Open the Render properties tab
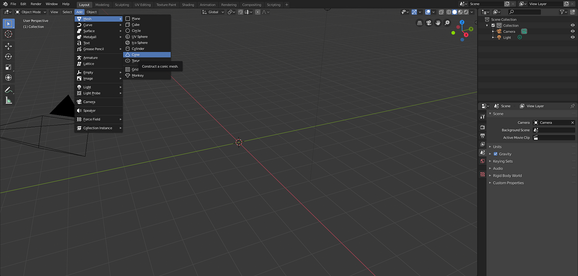 coord(483,127)
